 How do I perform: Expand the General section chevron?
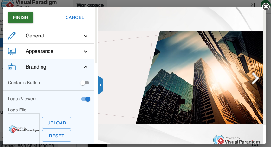(x=86, y=36)
